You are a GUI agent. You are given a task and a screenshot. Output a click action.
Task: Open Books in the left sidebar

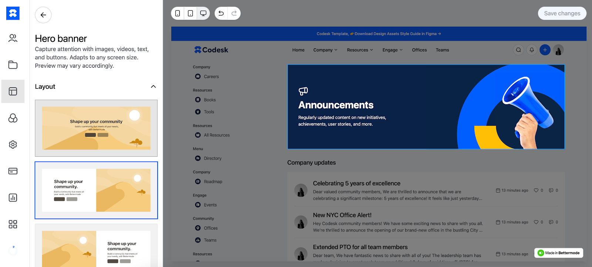click(x=205, y=100)
